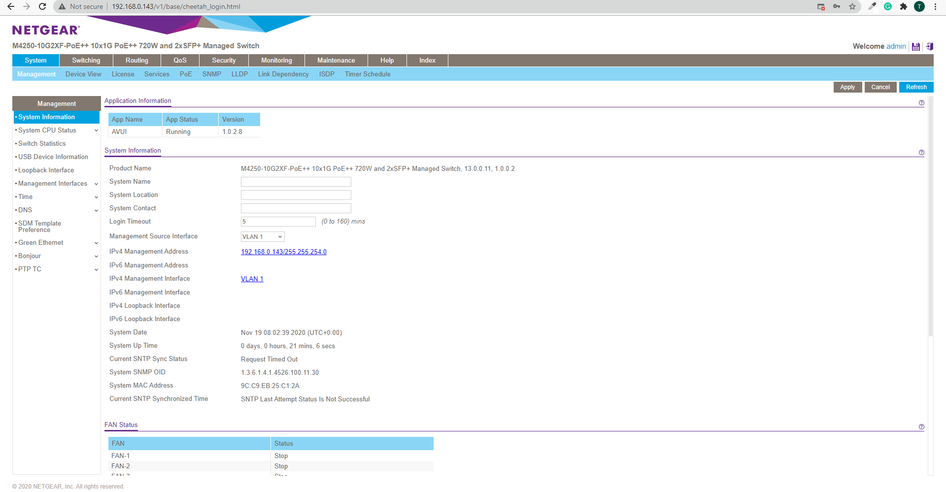
Task: Expand the DNS submenu
Action: click(96, 210)
